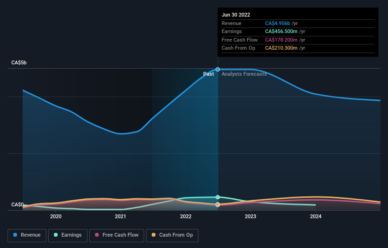388x248 pixels.
Task: Click the CA$178.200m free cash flow value
Action: pyautogui.click(x=281, y=40)
